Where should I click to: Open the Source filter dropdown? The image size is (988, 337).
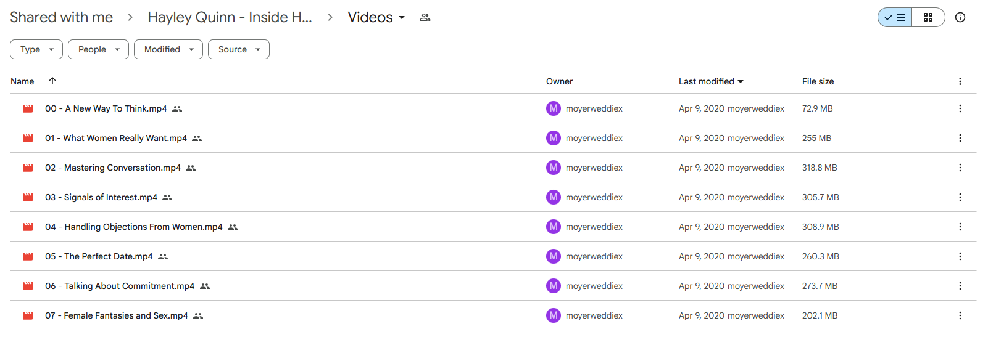[239, 49]
